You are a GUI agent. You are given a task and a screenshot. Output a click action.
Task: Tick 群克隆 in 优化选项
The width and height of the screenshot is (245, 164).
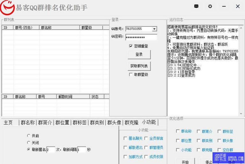click(x=198, y=150)
